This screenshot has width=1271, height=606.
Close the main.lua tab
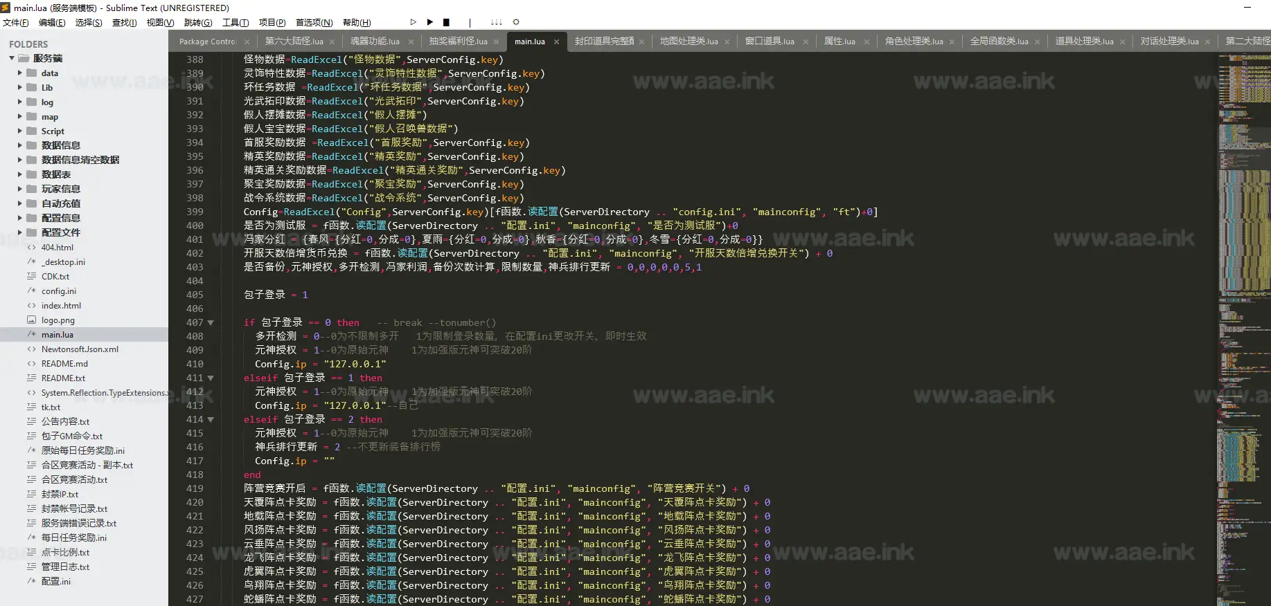click(x=557, y=42)
